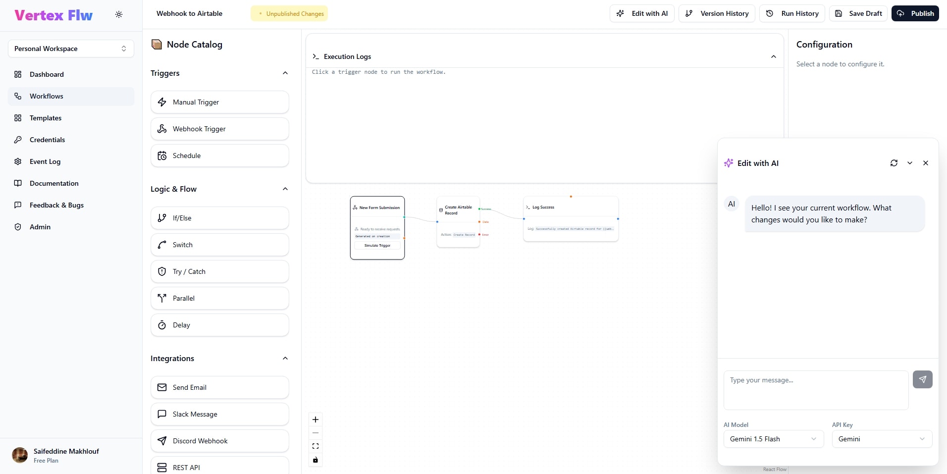Screen dimensions: 947x474
Task: Select the New Form Submission node
Action: (377, 228)
